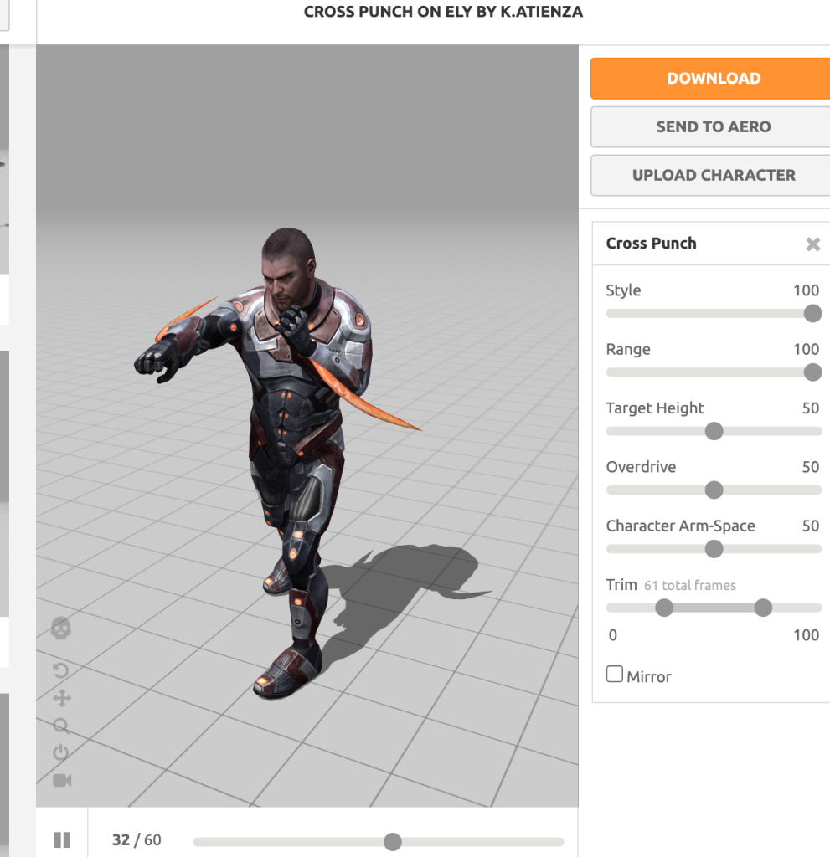Select the pan move arrows icon
The height and width of the screenshot is (857, 830).
[x=61, y=698]
